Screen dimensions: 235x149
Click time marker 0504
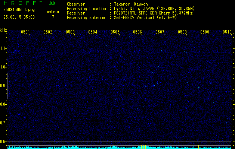coord(93,32)
